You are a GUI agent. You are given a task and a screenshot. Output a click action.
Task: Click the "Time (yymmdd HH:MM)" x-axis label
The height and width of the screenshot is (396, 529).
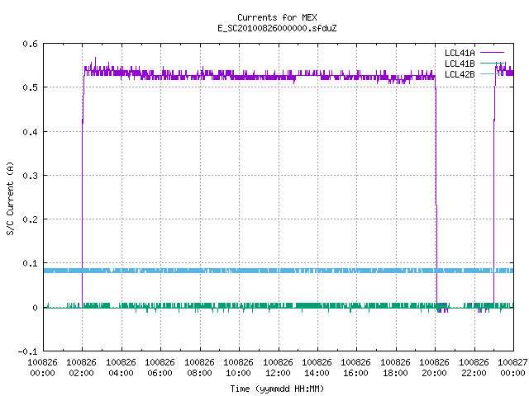click(277, 389)
